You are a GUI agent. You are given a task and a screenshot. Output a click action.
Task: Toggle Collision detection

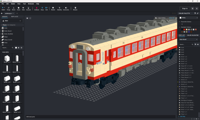[x=37, y=9]
